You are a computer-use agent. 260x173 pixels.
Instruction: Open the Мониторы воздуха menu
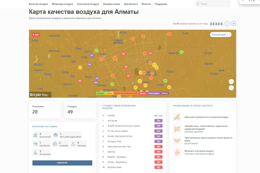pyautogui.click(x=62, y=4)
